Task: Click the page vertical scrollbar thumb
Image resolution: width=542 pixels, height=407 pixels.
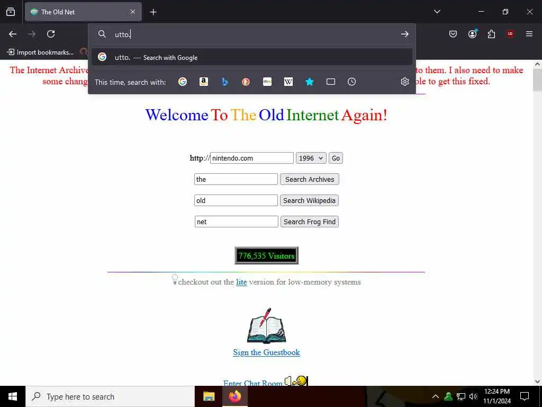Action: (537, 79)
